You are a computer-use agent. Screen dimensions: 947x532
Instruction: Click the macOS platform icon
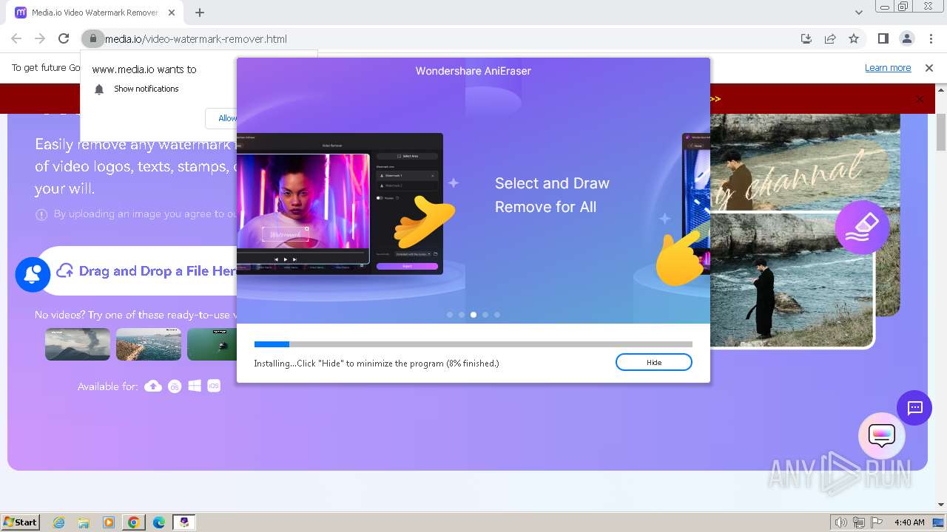point(175,386)
